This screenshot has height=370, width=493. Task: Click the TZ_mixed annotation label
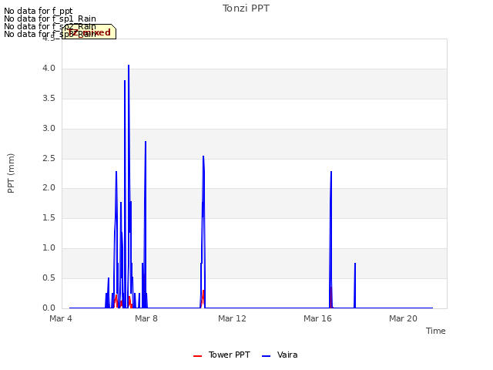89,32
